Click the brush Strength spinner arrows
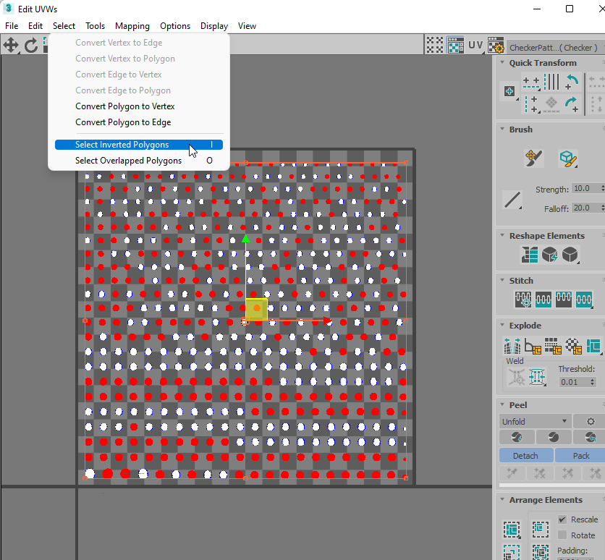Image resolution: width=605 pixels, height=560 pixels. [602, 189]
